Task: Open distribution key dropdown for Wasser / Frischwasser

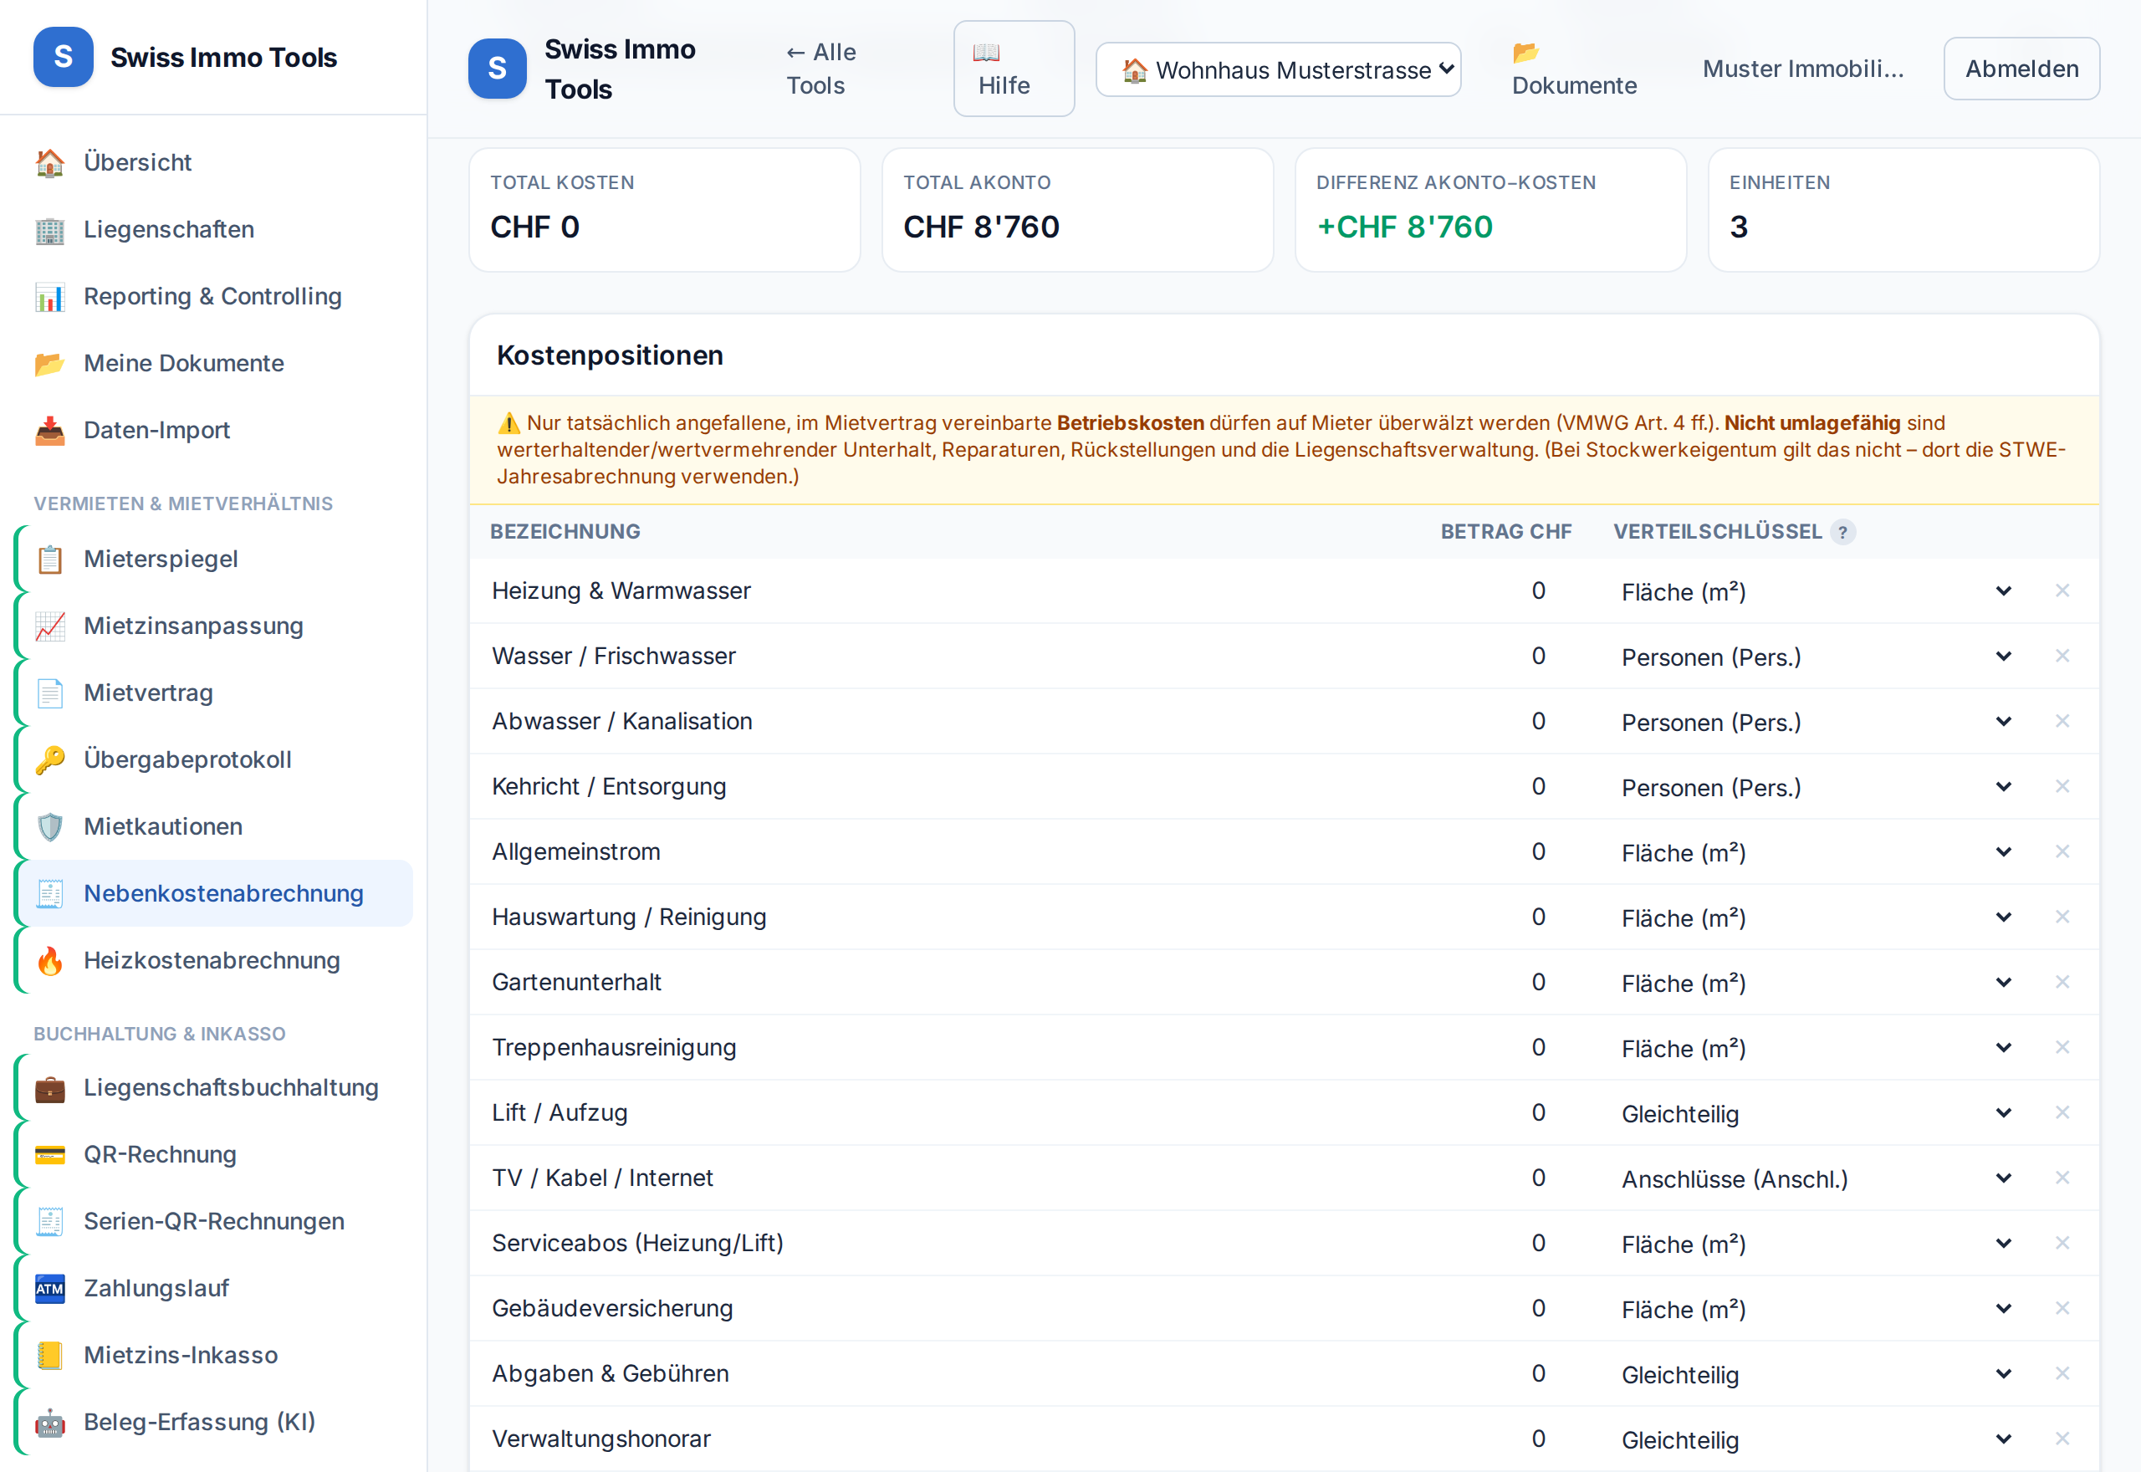Action: point(1817,657)
